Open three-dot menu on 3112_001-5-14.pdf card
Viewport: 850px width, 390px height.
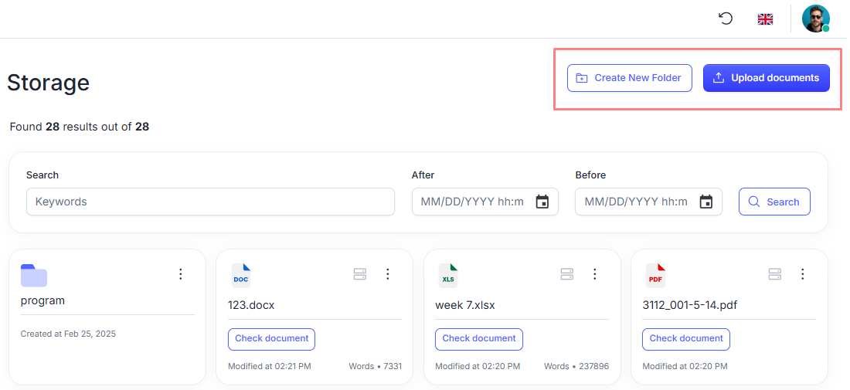803,274
